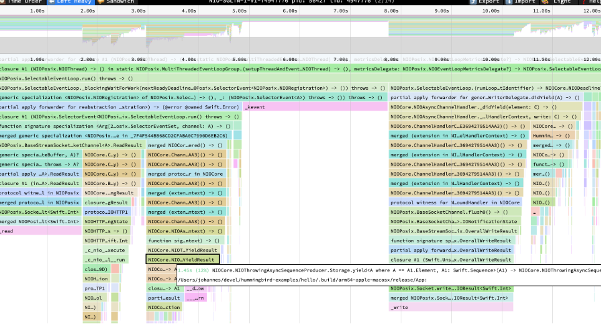
Task: Select NIOPosix.BaseStreamSocket ReadResult frame
Action: (x=72, y=145)
